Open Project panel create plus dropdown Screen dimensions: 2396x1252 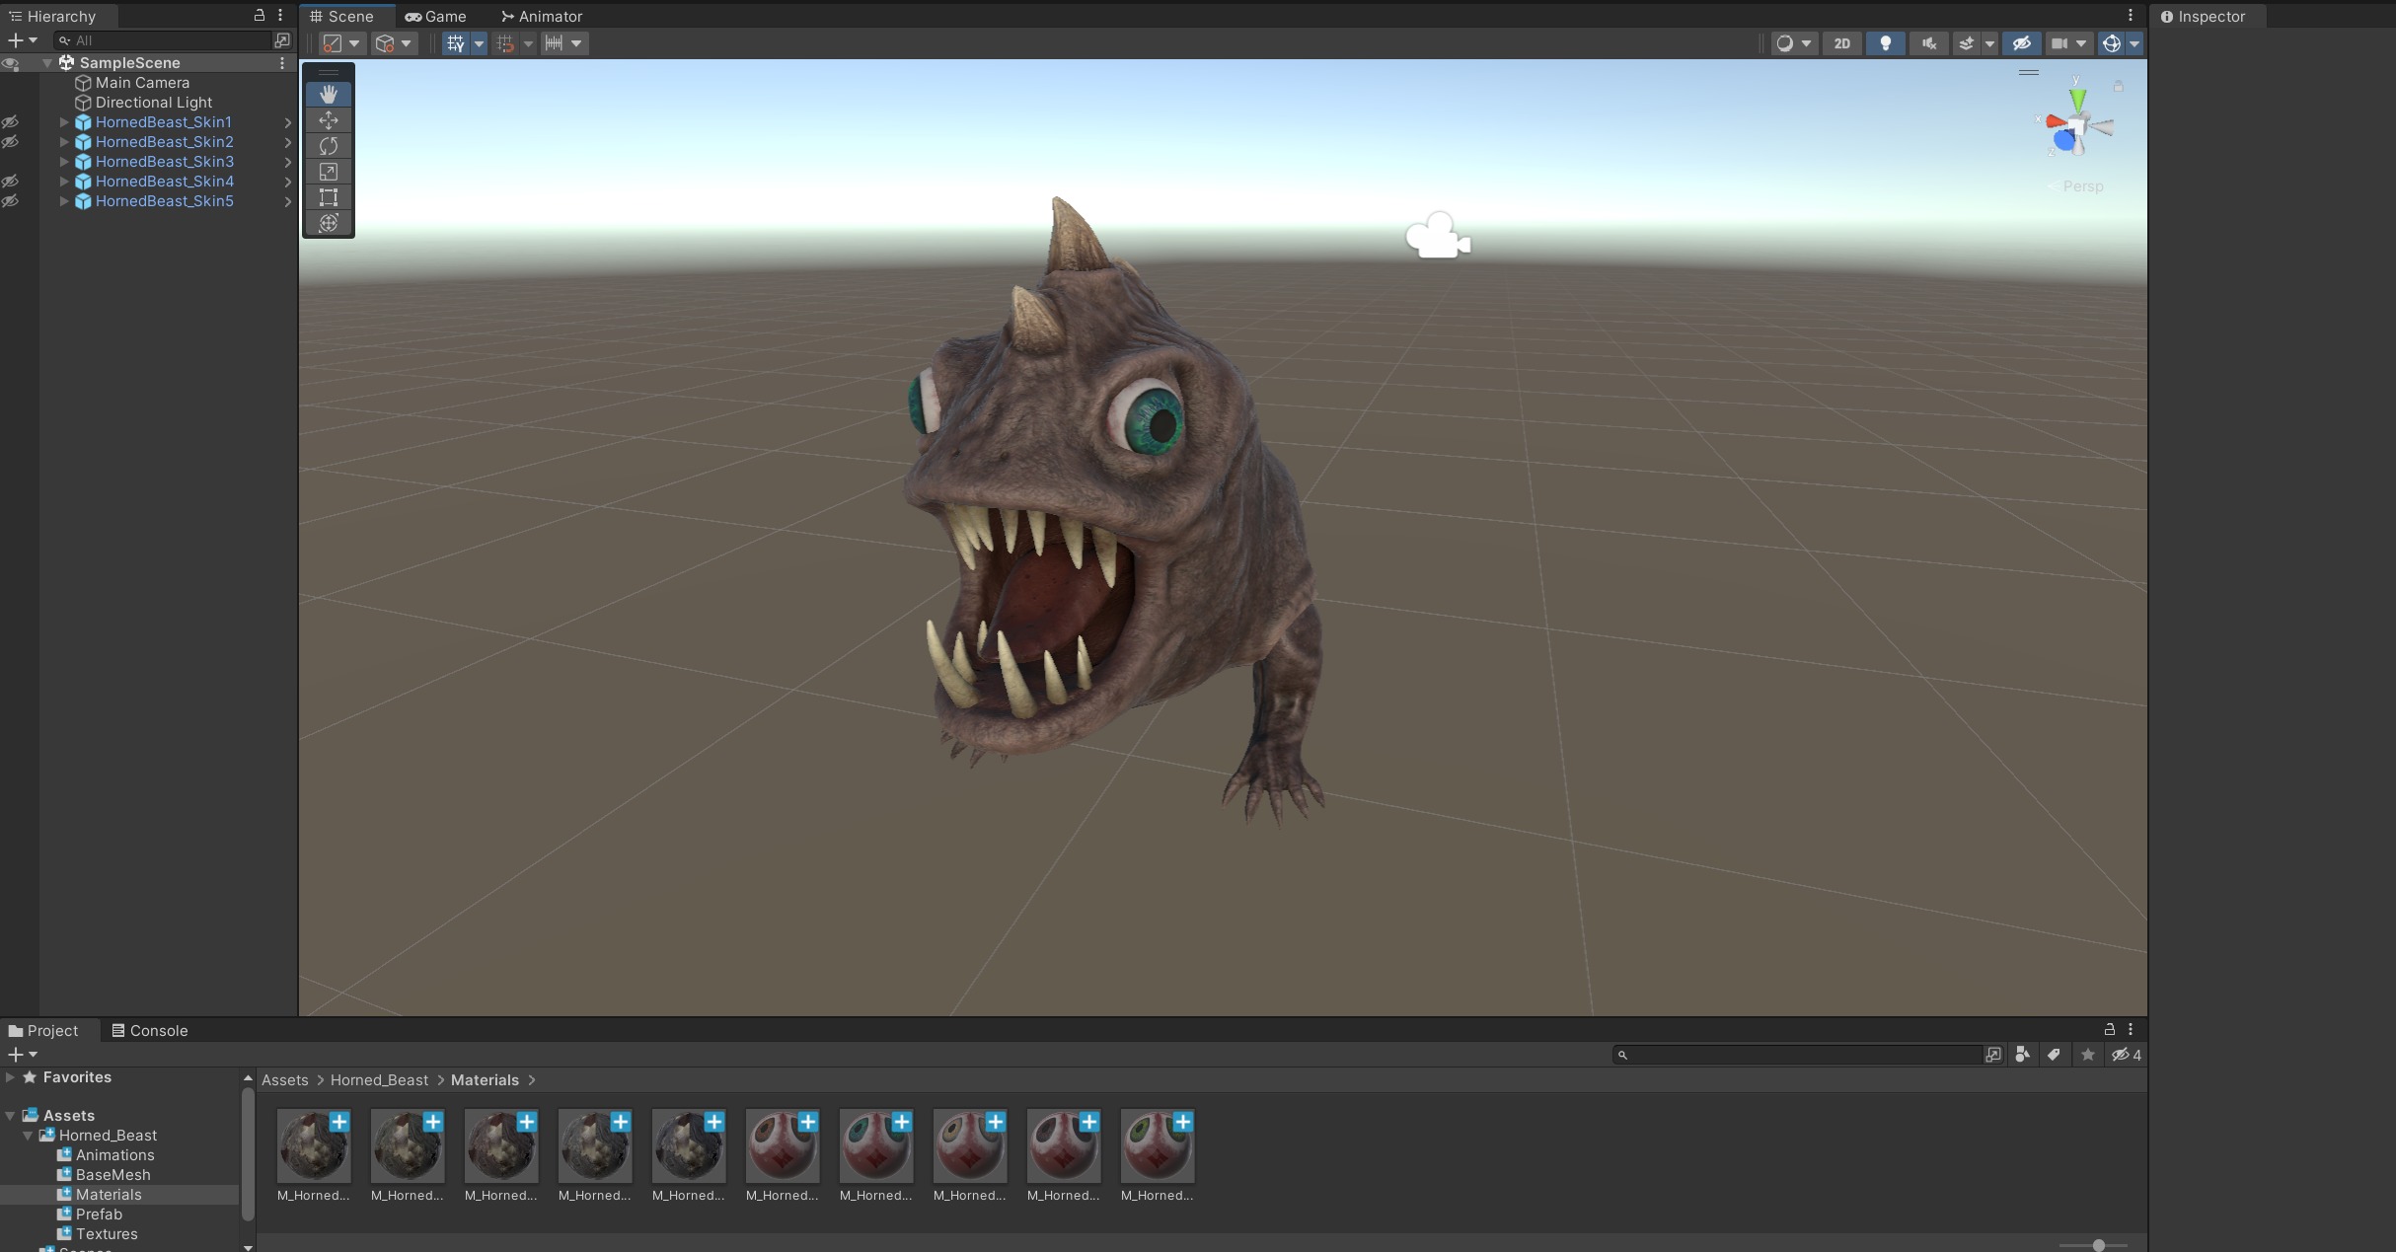coord(22,1055)
